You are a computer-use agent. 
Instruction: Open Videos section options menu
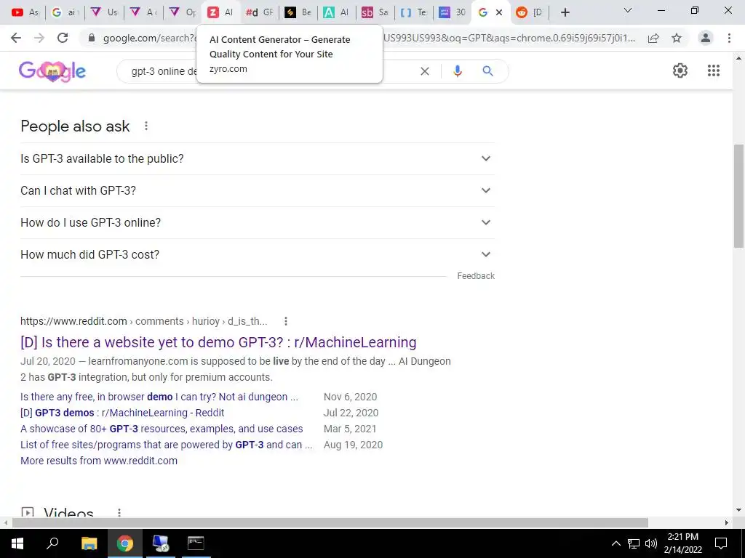[x=119, y=512]
